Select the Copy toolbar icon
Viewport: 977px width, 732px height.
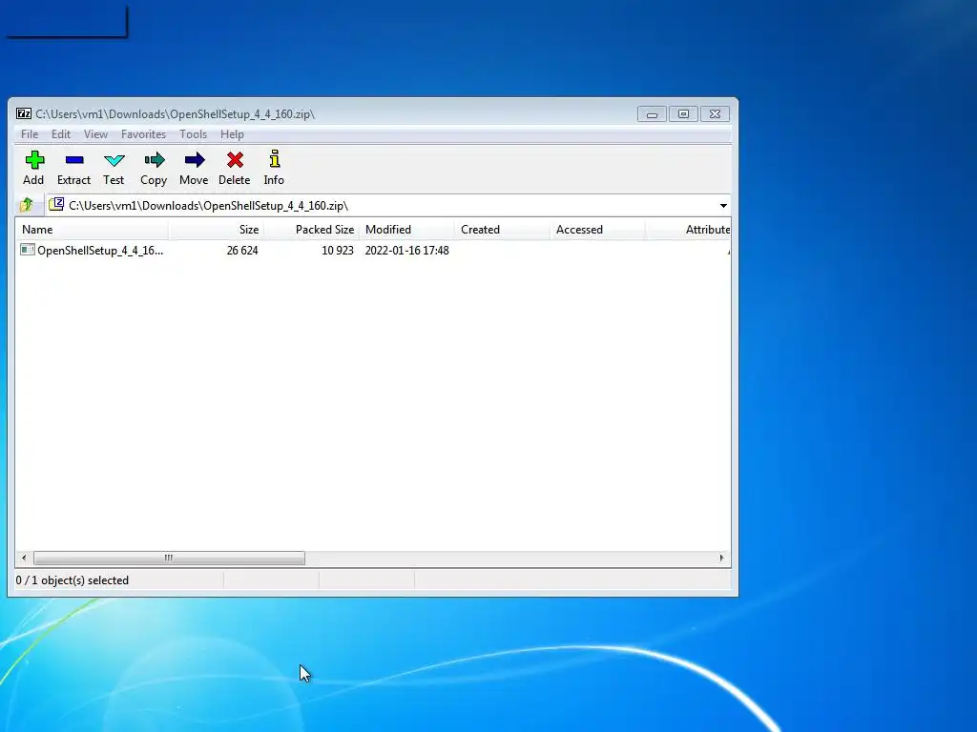[x=154, y=160]
